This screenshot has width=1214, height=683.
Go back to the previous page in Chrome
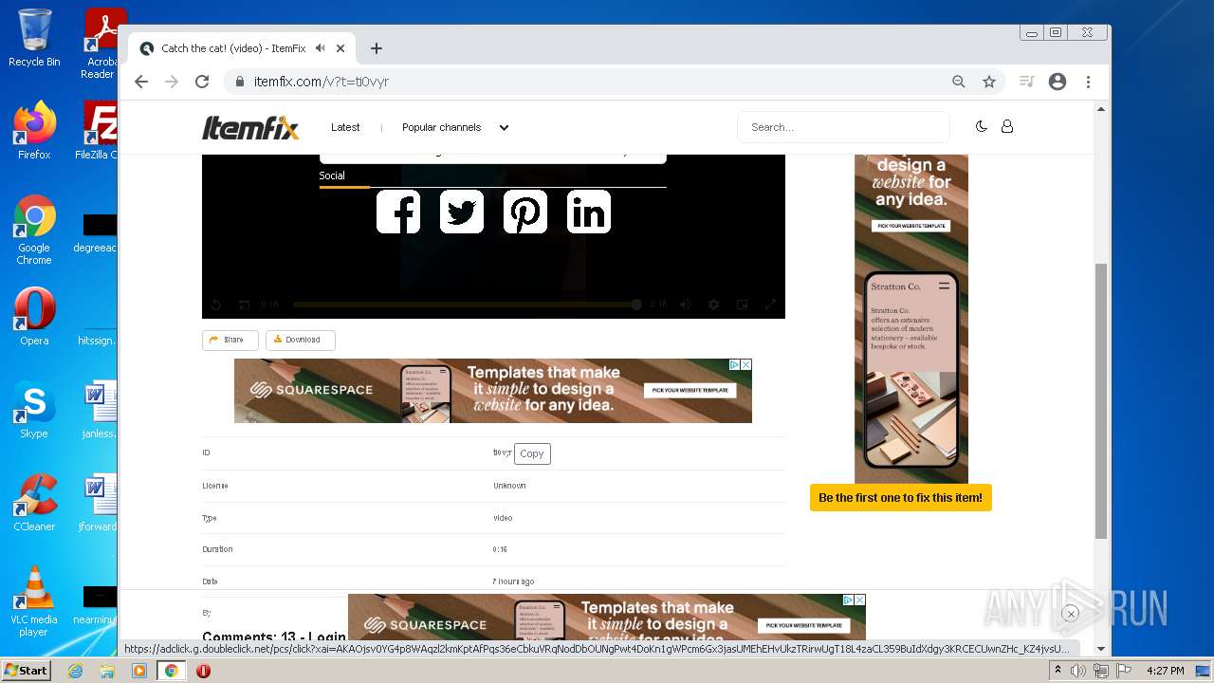[x=141, y=82]
